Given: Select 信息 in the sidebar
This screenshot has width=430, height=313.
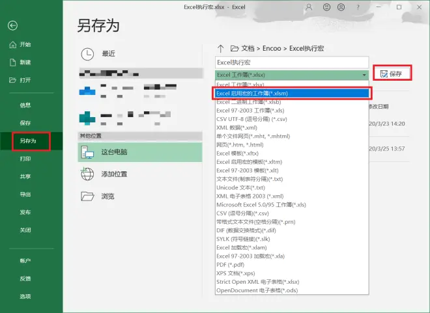Looking at the screenshot, I should 25,105.
